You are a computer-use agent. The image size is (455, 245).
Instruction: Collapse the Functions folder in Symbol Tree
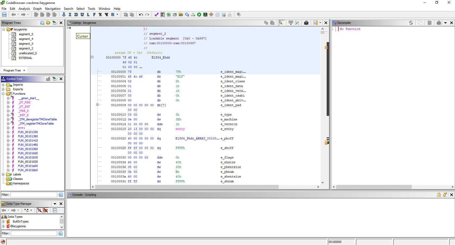3,94
